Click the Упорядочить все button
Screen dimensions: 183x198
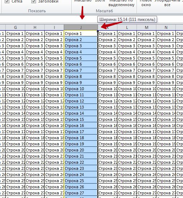[x=168, y=3]
